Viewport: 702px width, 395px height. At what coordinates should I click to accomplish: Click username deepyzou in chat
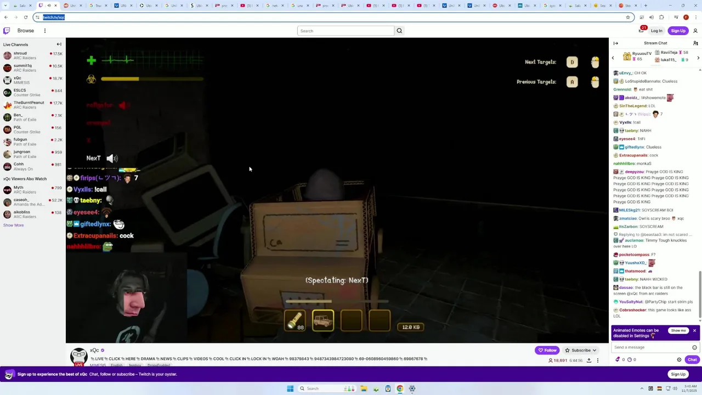(635, 172)
